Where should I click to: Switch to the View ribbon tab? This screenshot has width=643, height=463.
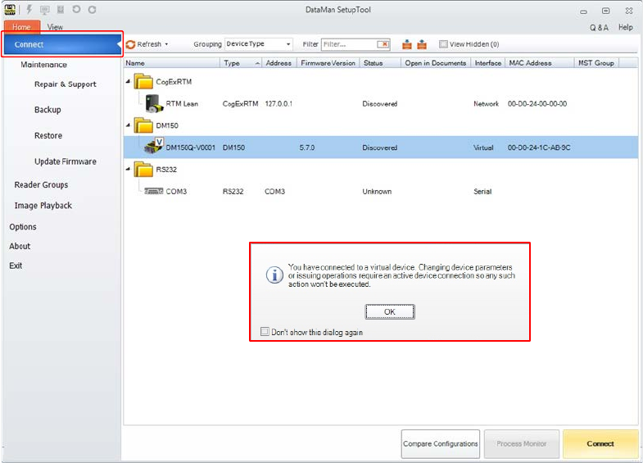[x=55, y=27]
